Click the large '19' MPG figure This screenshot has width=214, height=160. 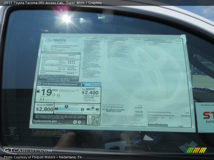click(x=47, y=92)
